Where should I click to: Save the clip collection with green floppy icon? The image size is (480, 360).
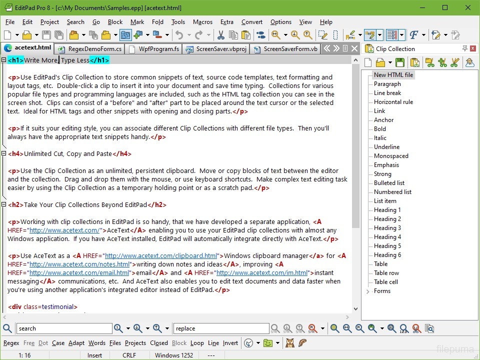tap(400, 62)
